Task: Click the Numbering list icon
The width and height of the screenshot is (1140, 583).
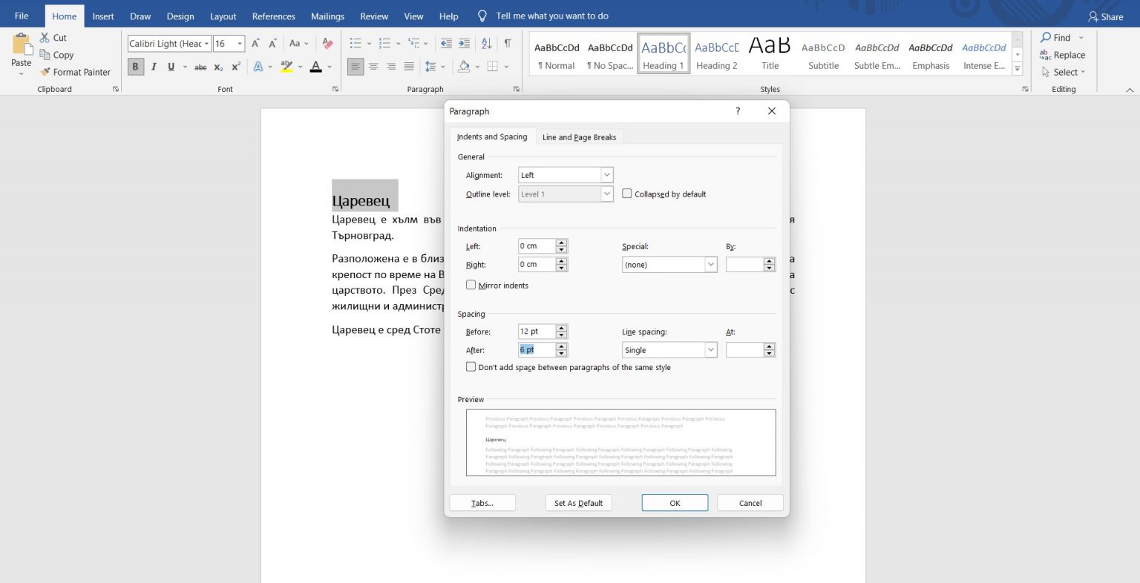Action: 384,43
